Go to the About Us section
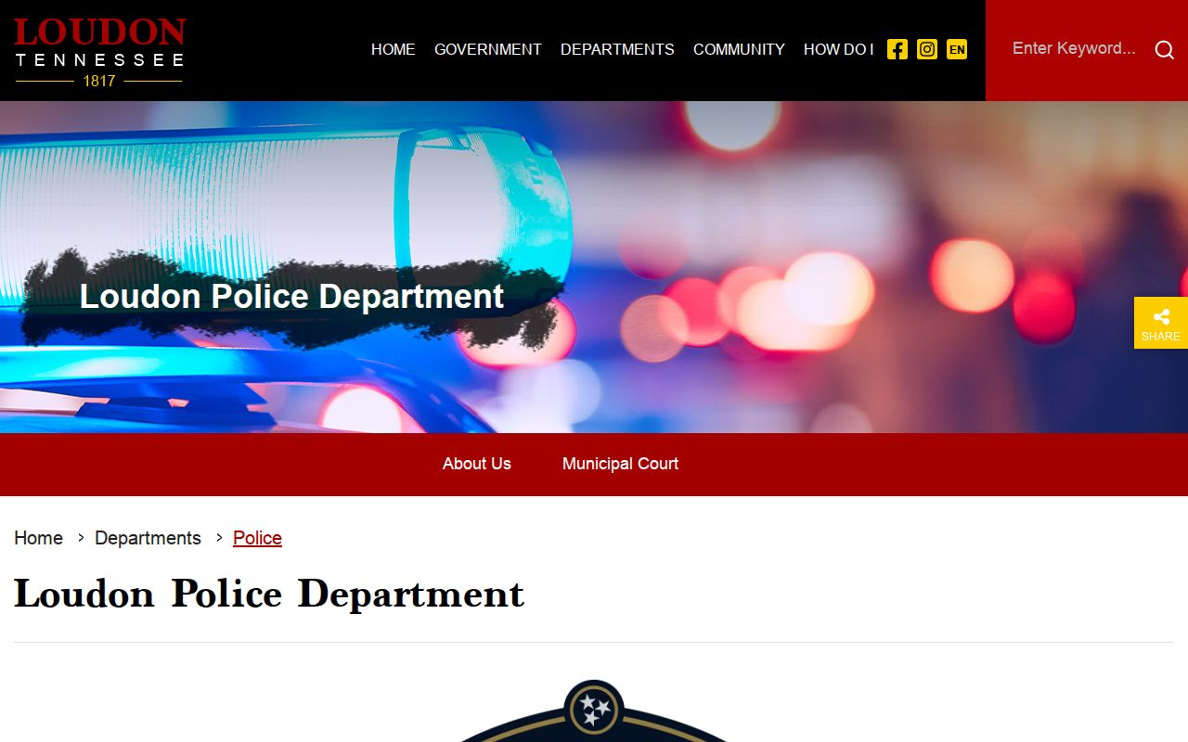 coord(477,464)
